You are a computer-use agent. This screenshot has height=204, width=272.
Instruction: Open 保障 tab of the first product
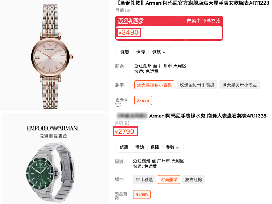click(x=140, y=52)
